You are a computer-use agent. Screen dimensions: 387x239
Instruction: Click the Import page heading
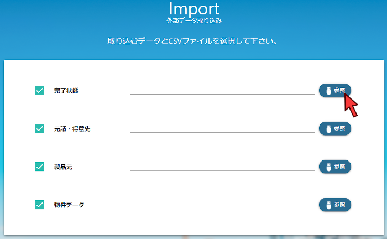193,9
